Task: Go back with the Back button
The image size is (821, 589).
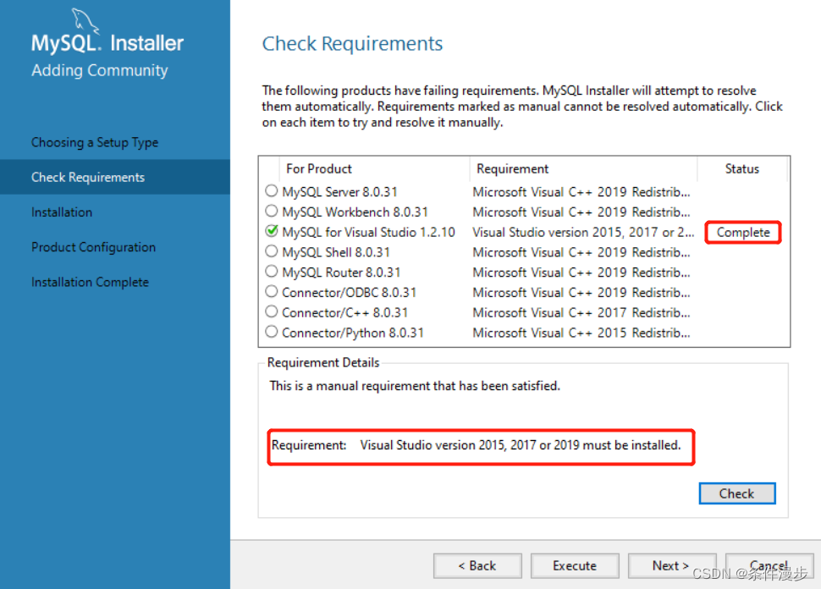Action: click(x=477, y=565)
